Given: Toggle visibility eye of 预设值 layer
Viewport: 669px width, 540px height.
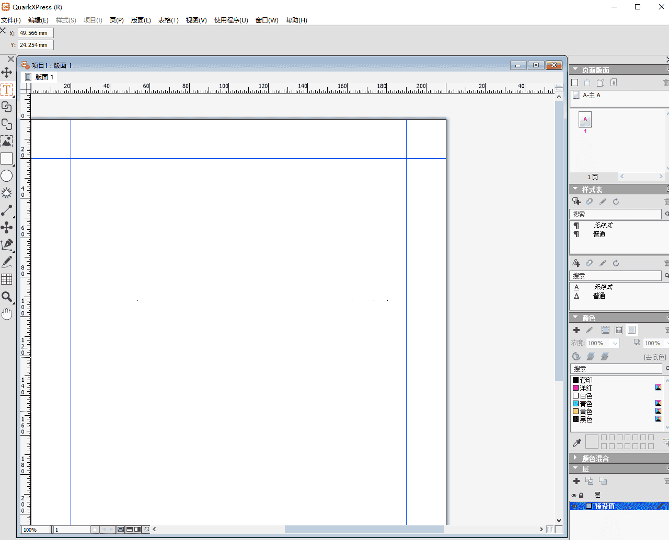Looking at the screenshot, I should click(574, 506).
